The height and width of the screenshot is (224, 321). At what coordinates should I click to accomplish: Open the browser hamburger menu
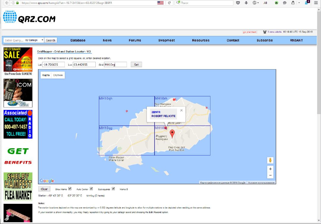[x=316, y=3]
